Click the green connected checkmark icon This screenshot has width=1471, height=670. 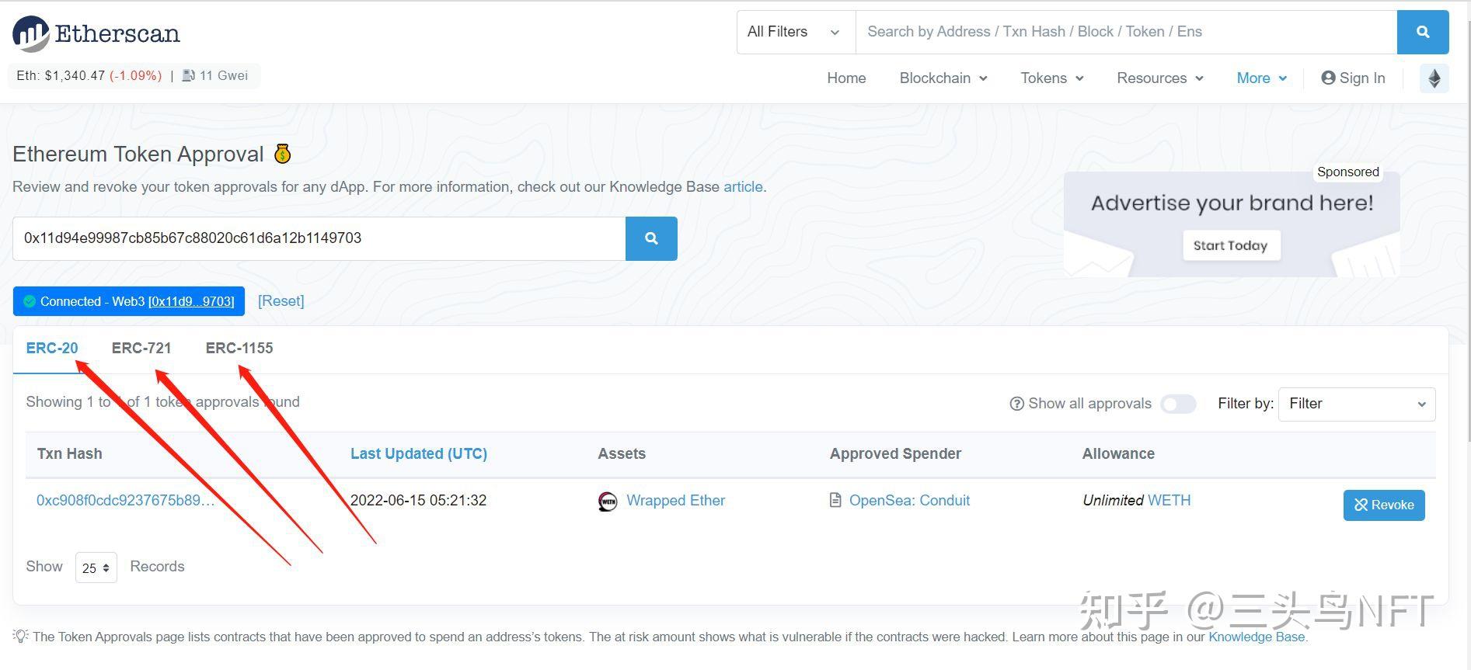click(x=30, y=301)
